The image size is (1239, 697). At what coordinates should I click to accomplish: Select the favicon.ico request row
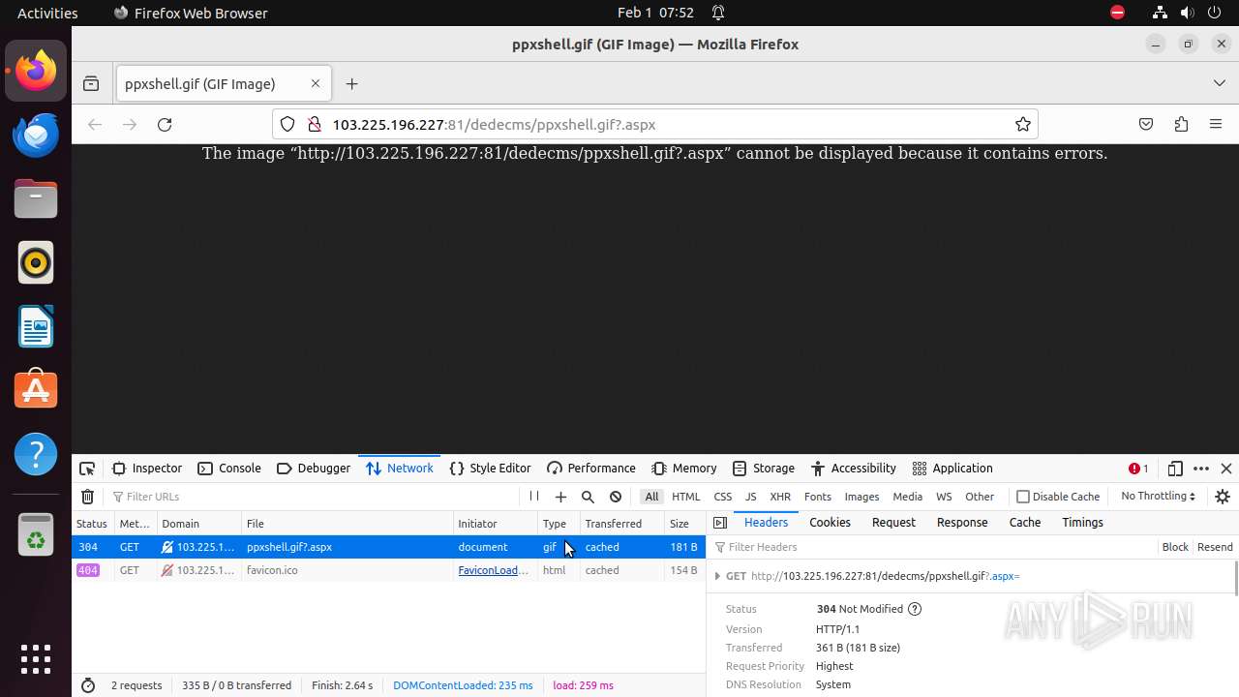click(389, 570)
